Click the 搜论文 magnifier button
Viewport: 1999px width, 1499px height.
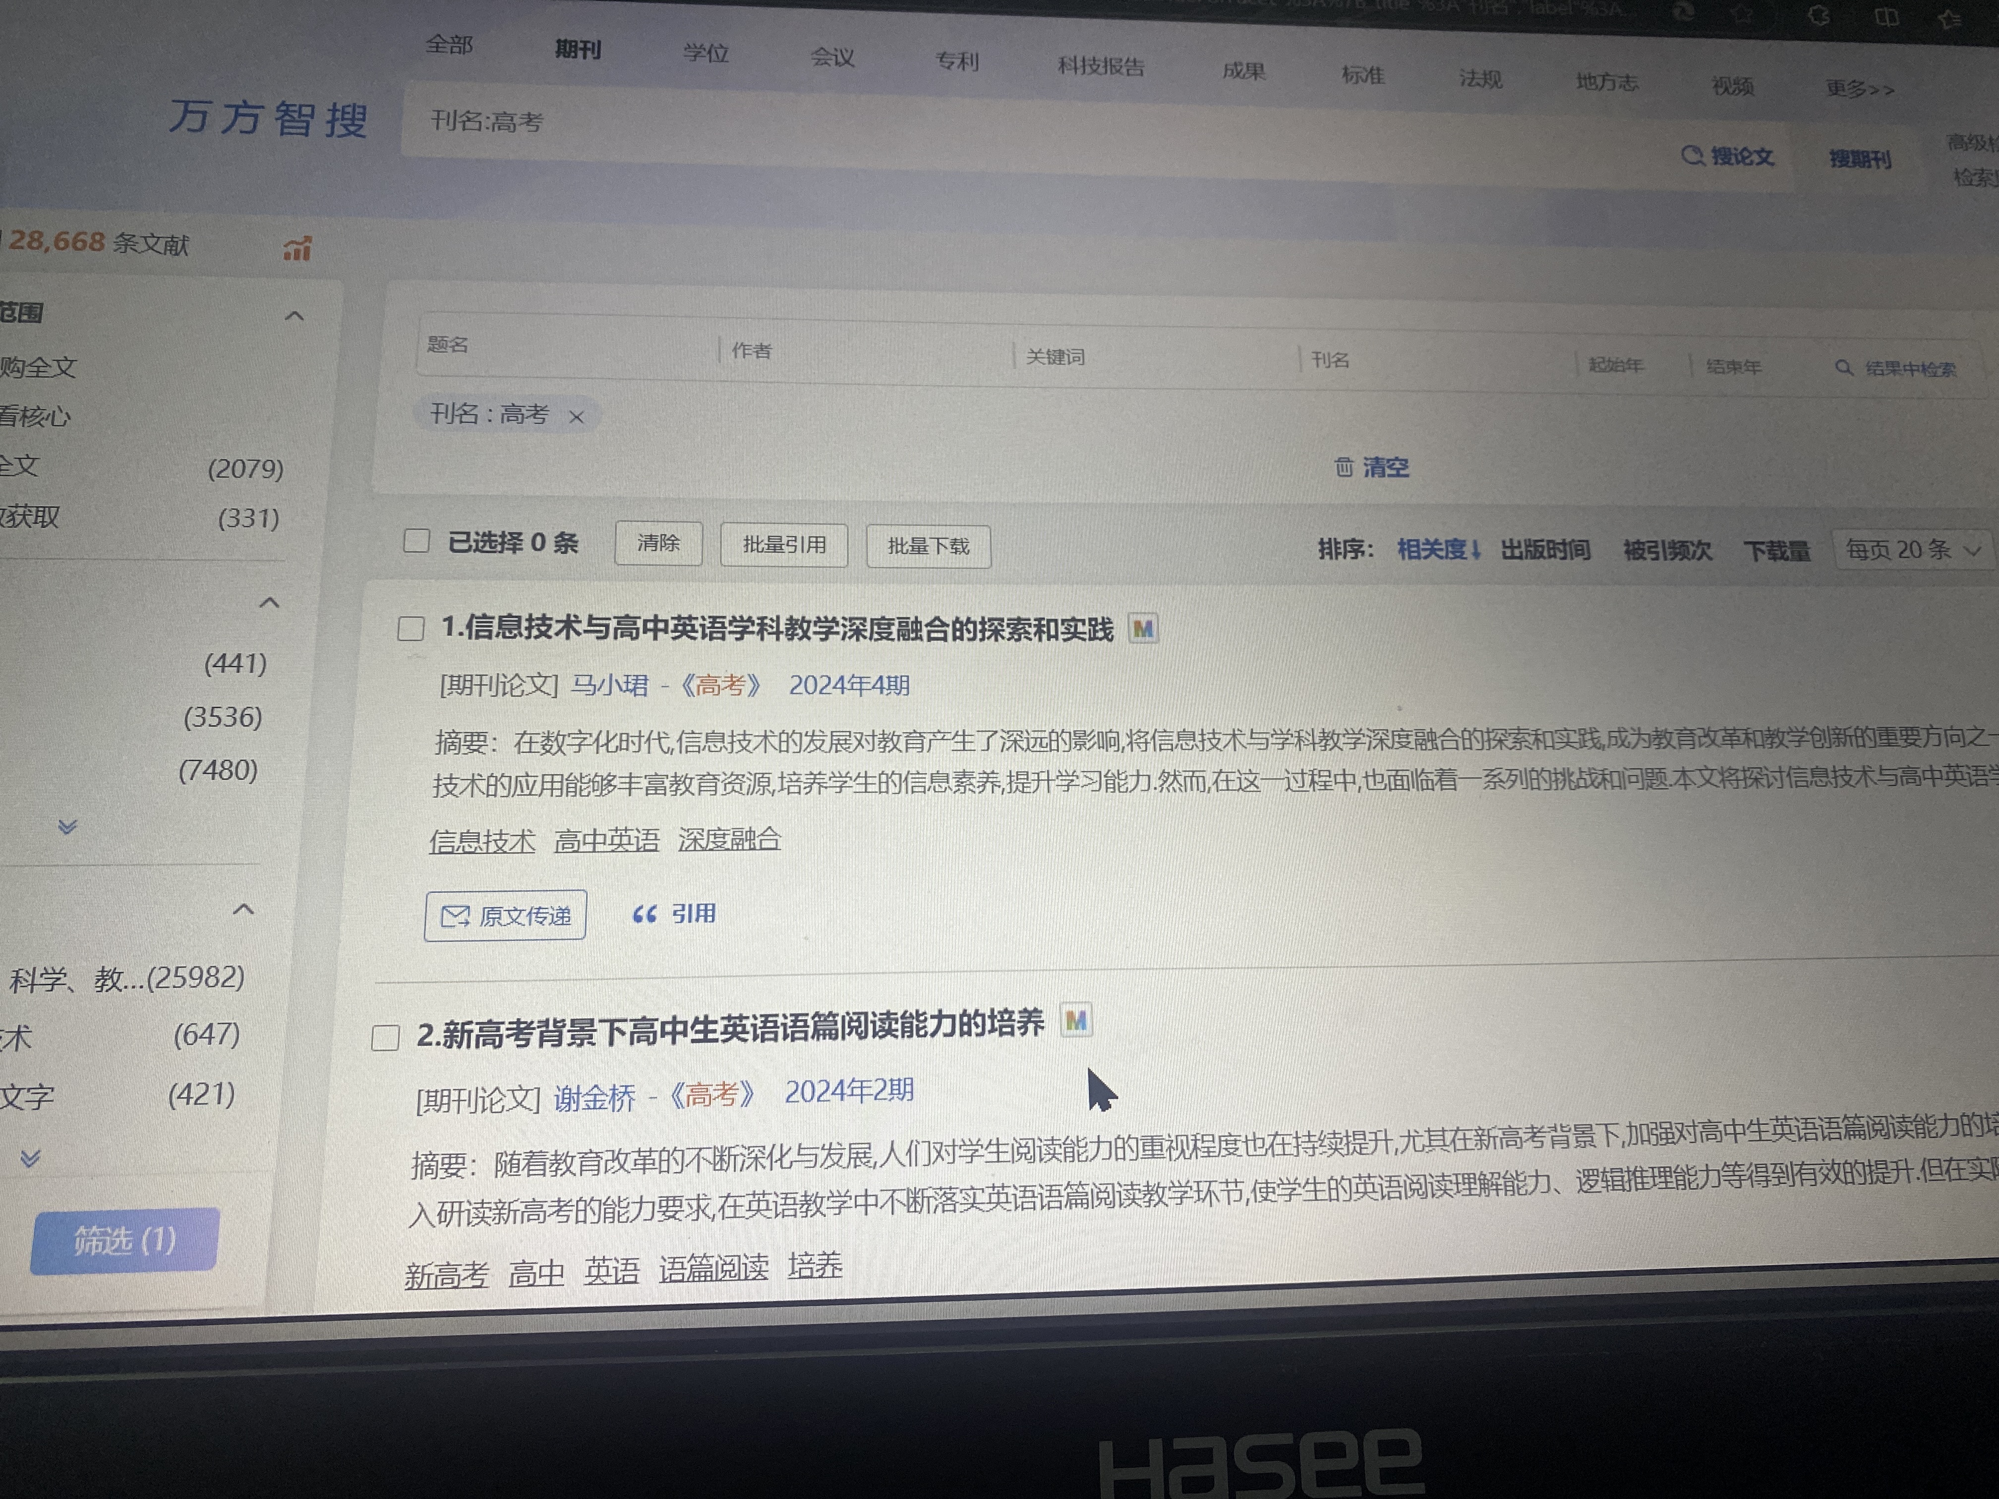(1727, 156)
